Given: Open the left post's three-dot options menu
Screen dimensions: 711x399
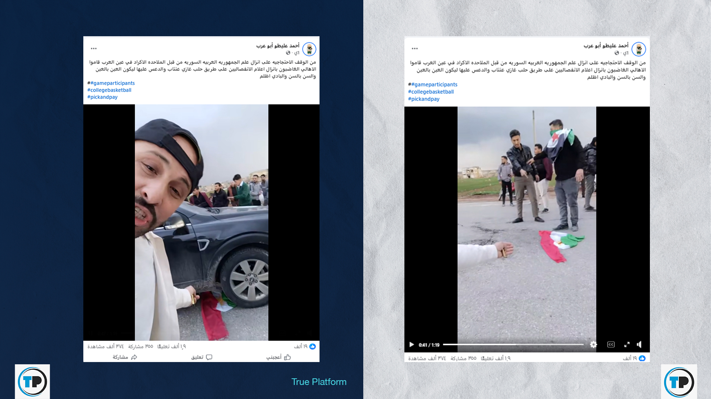Looking at the screenshot, I should 94,48.
